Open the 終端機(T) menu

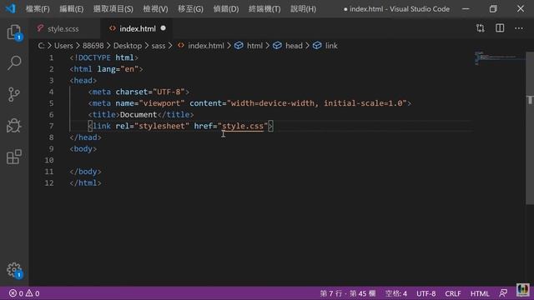click(x=264, y=9)
